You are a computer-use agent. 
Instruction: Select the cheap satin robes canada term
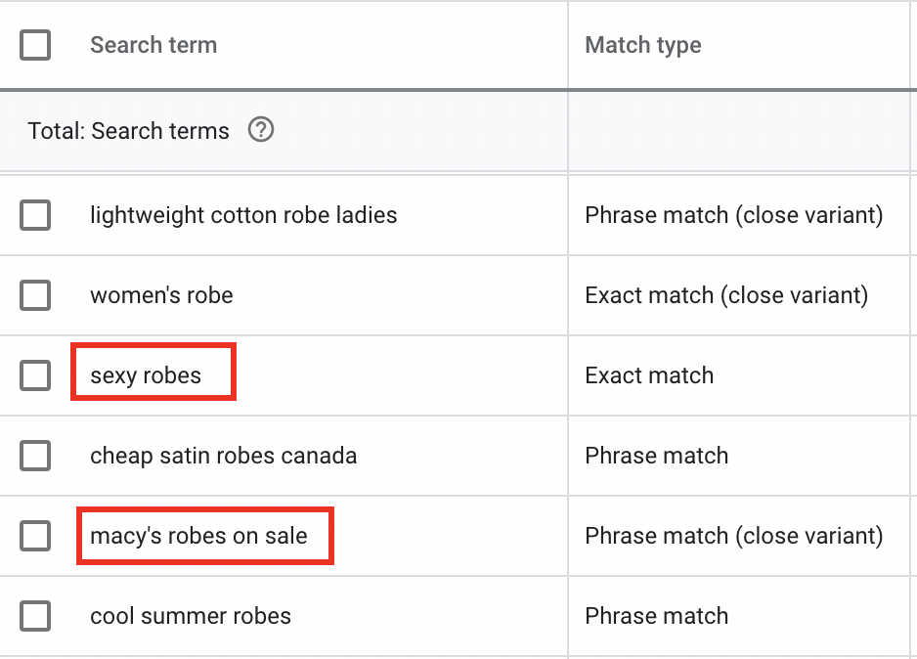click(x=223, y=456)
